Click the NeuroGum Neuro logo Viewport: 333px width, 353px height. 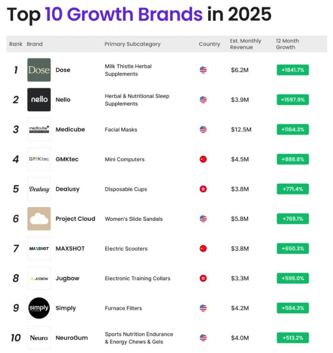tap(39, 338)
